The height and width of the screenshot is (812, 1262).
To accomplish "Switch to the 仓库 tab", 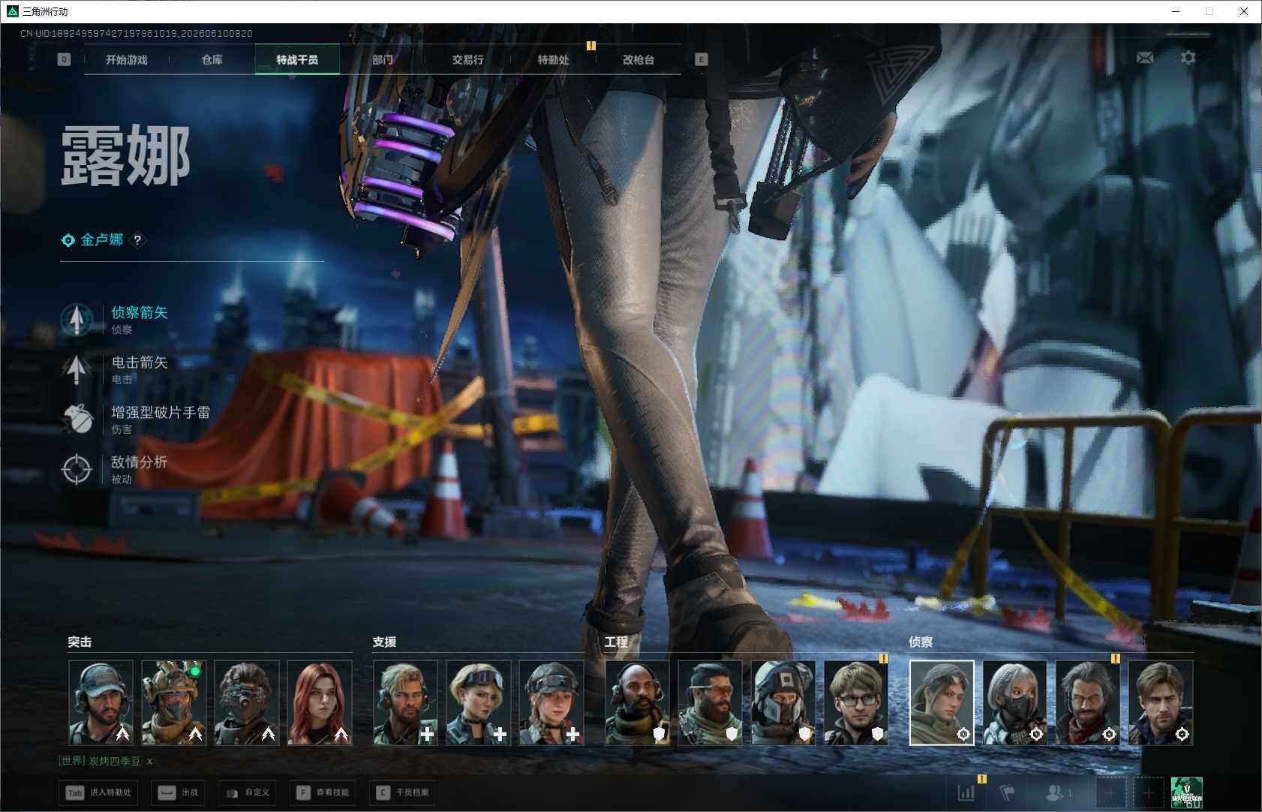I will pos(212,59).
